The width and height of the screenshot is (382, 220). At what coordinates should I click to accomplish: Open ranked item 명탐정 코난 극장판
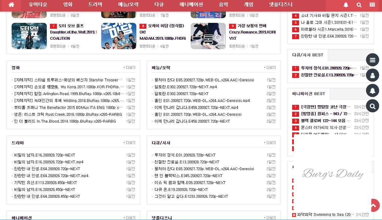click(326, 107)
